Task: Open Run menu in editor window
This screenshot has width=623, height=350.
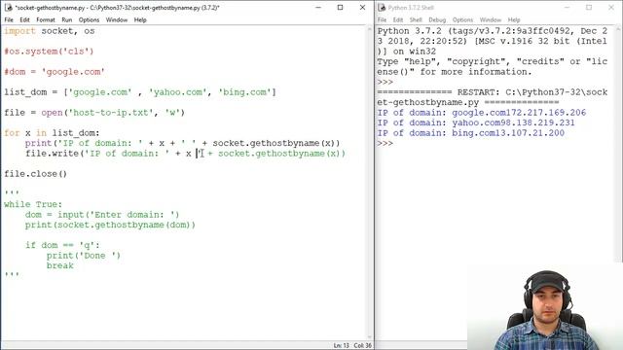Action: 67,19
